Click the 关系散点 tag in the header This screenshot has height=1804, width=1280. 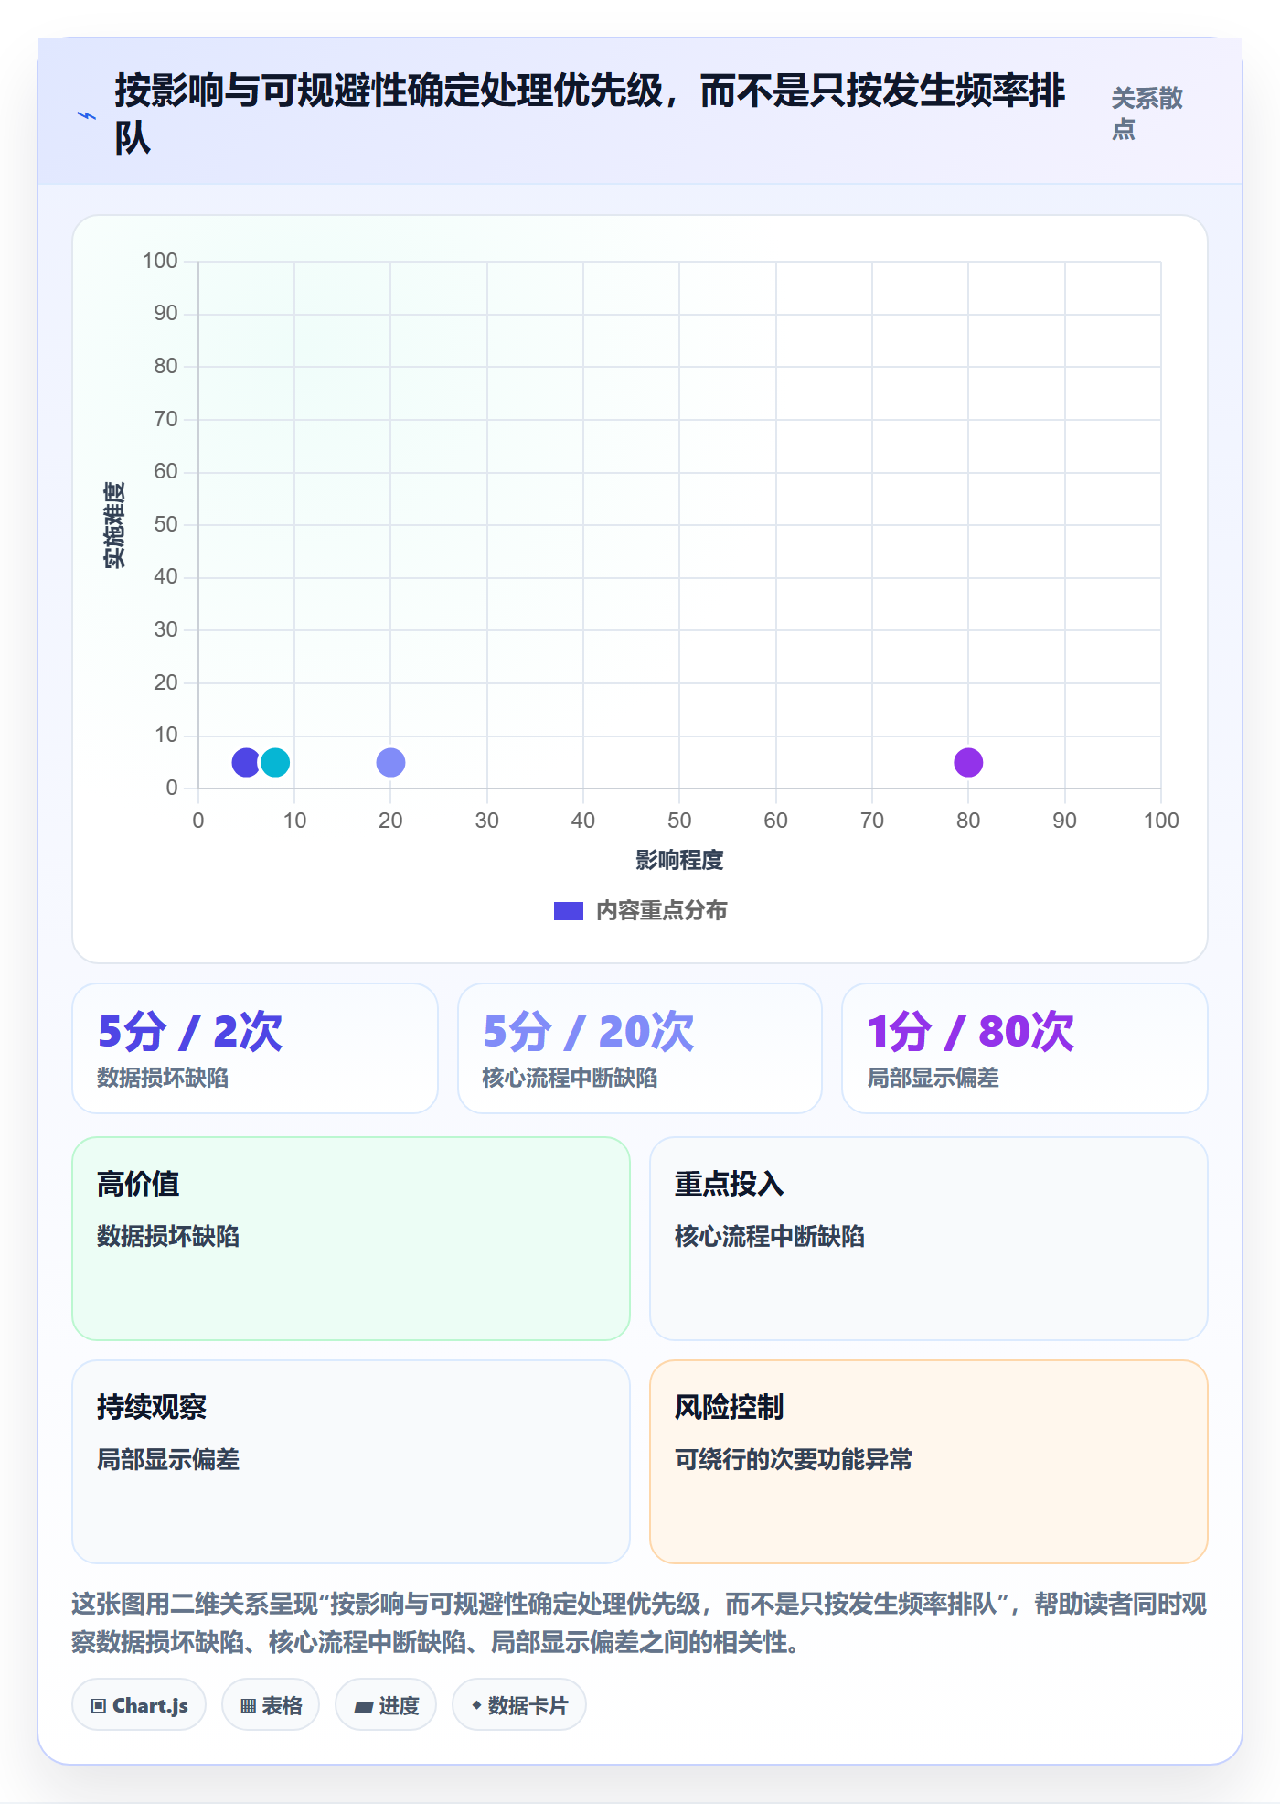point(1147,113)
